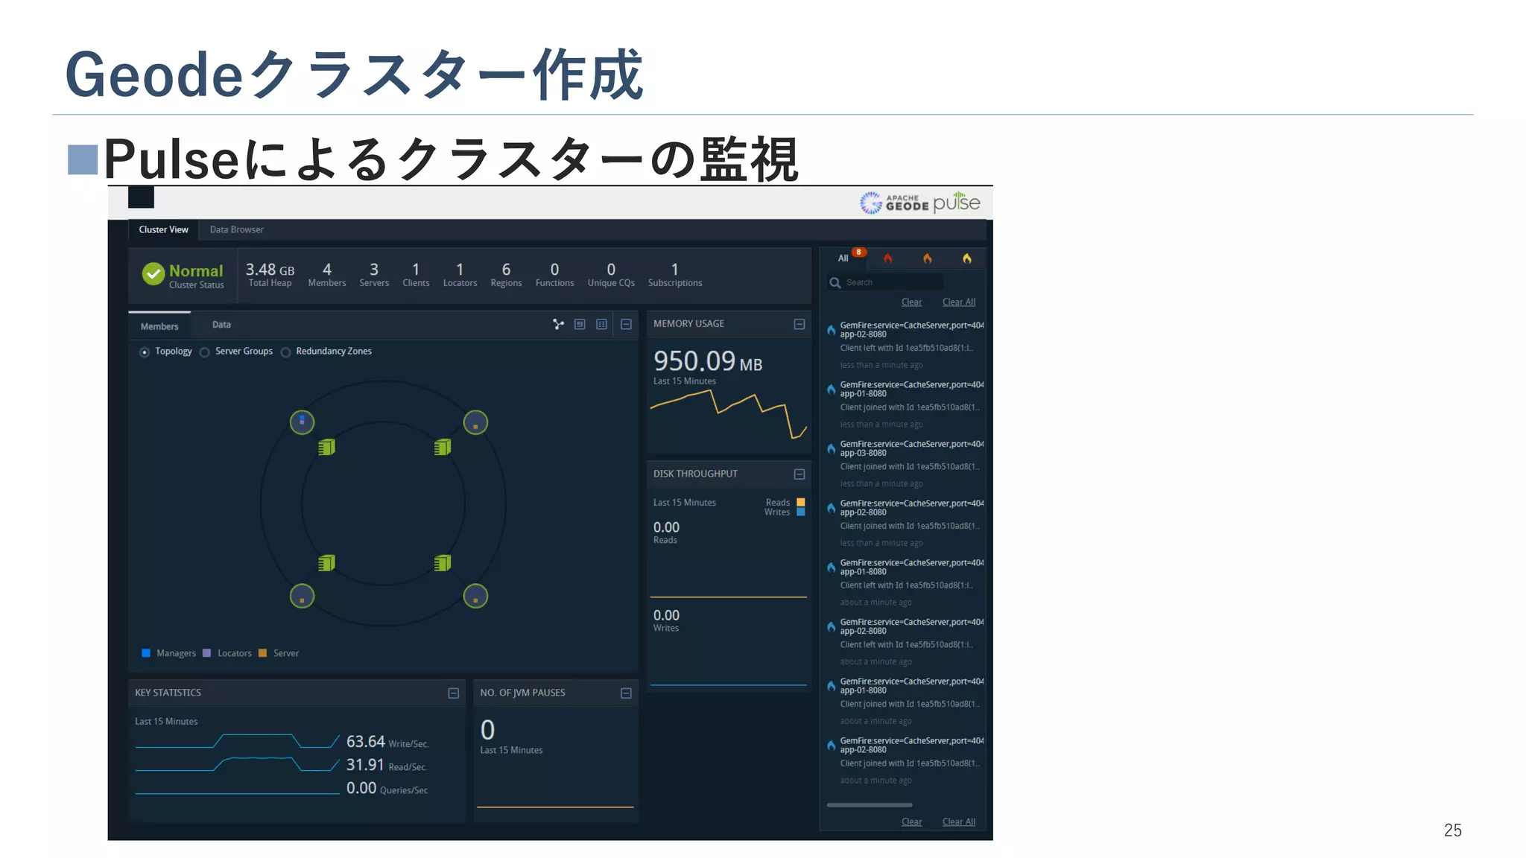Open first alert for app-02-8080 client left
The width and height of the screenshot is (1526, 858).
click(x=905, y=345)
